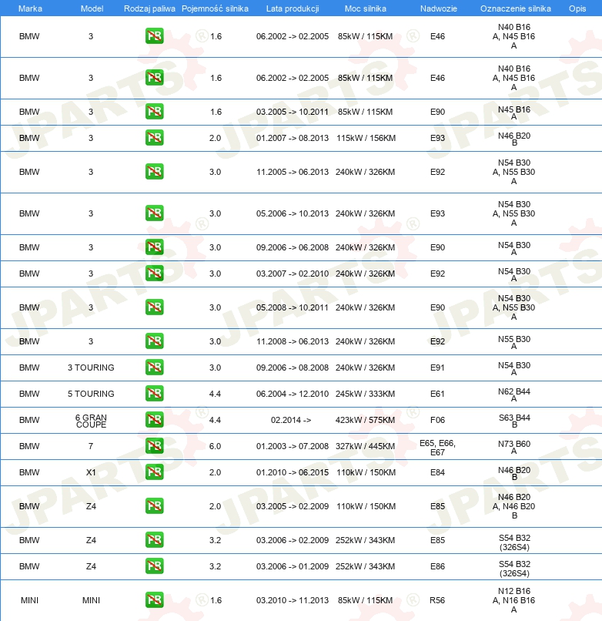Select the 'R56' body code

(x=437, y=600)
